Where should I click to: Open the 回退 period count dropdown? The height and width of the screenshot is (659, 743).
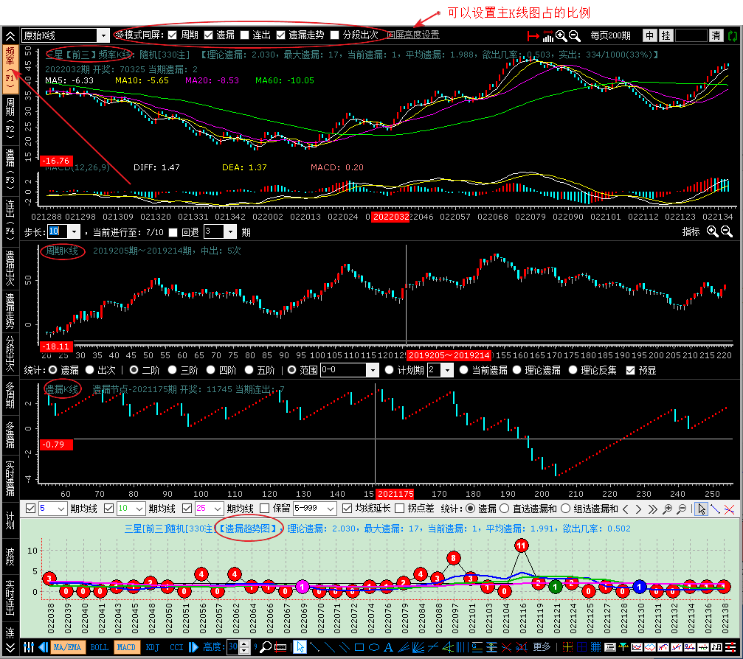pyautogui.click(x=230, y=232)
